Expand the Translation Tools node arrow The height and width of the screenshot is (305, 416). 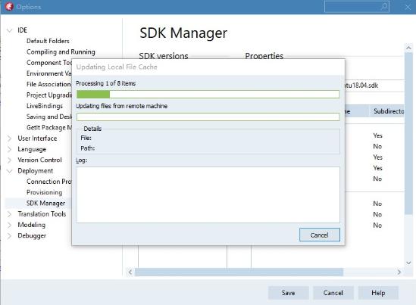pos(9,214)
